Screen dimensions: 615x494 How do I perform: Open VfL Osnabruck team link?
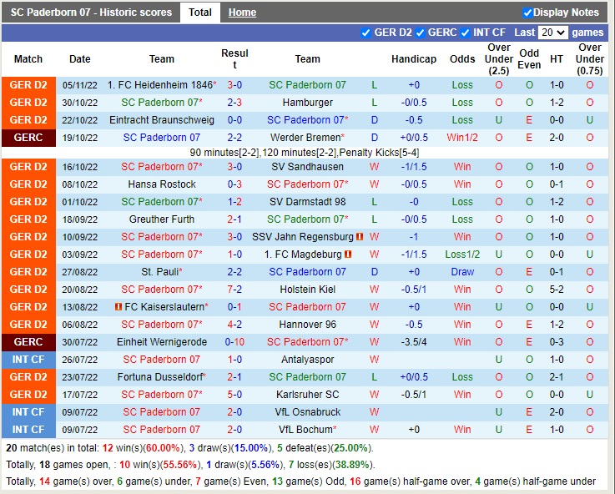click(x=307, y=412)
